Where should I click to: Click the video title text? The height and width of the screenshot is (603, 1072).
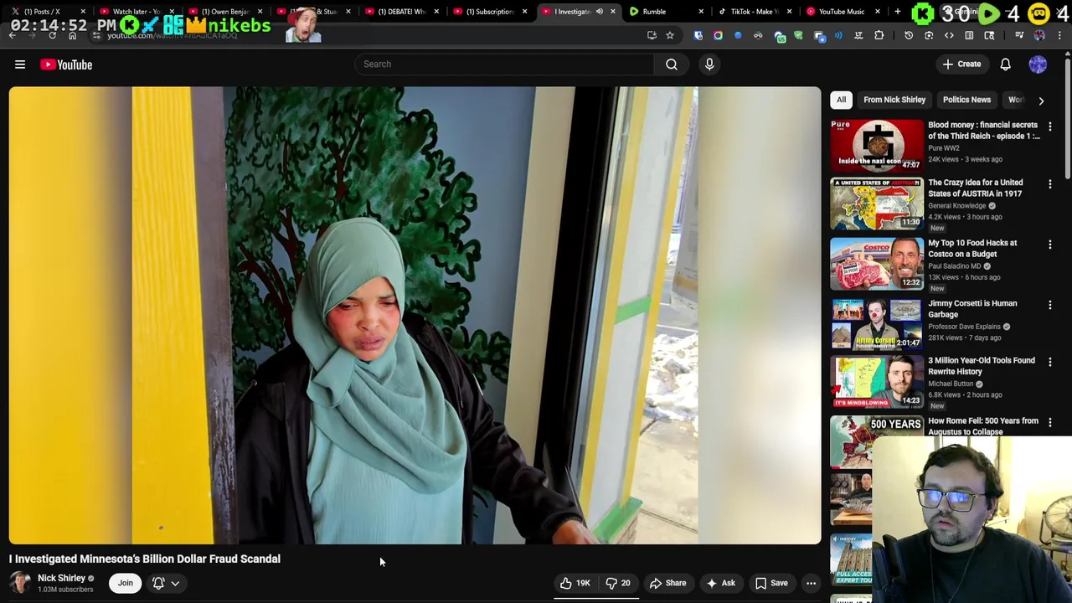coord(145,559)
